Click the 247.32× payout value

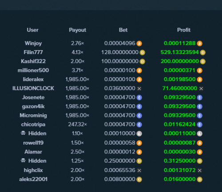[x=77, y=125]
